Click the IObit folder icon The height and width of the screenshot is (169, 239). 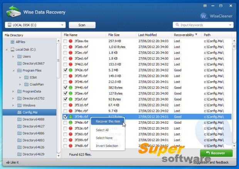click(26, 77)
